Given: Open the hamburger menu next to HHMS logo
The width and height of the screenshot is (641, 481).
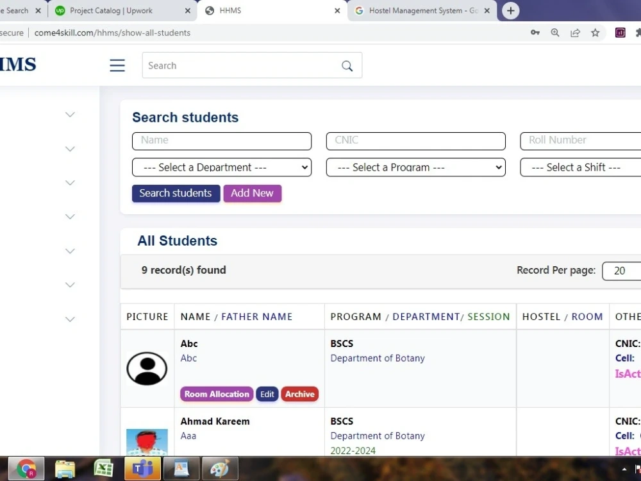Looking at the screenshot, I should coord(117,65).
